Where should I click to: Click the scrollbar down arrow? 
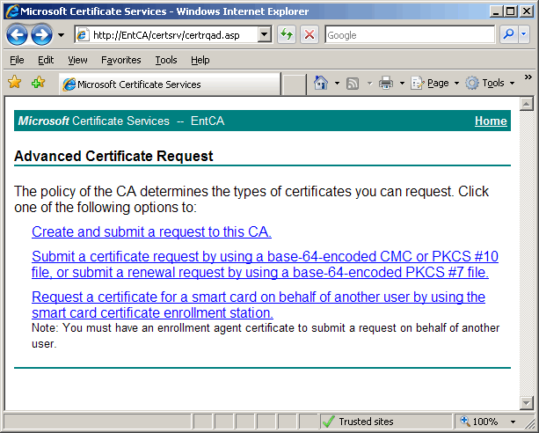click(527, 403)
